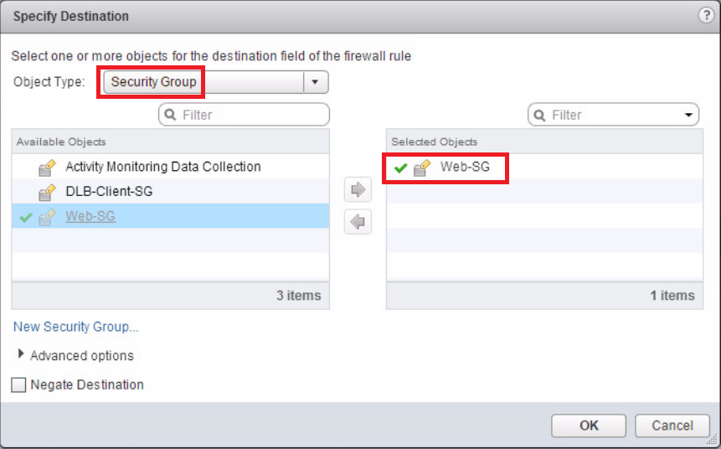Select Activity Monitoring Data Collection row
The height and width of the screenshot is (449, 721).
(171, 167)
